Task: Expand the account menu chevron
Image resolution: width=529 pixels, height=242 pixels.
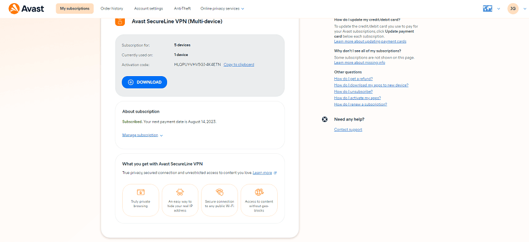Action: tap(524, 9)
